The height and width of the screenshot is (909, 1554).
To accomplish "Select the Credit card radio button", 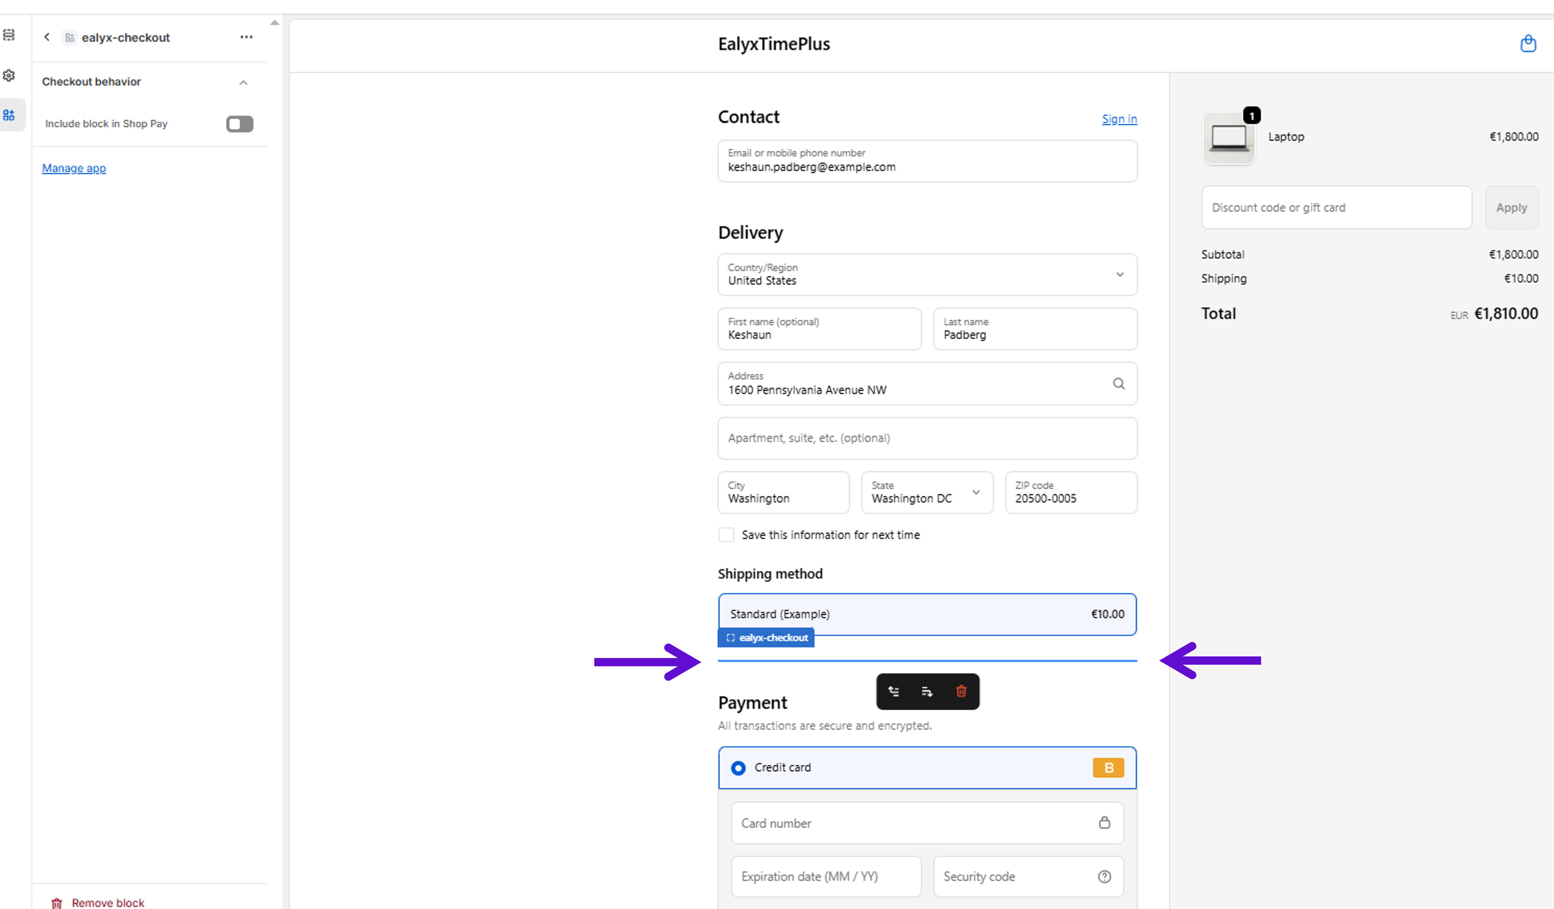I will pos(738,768).
